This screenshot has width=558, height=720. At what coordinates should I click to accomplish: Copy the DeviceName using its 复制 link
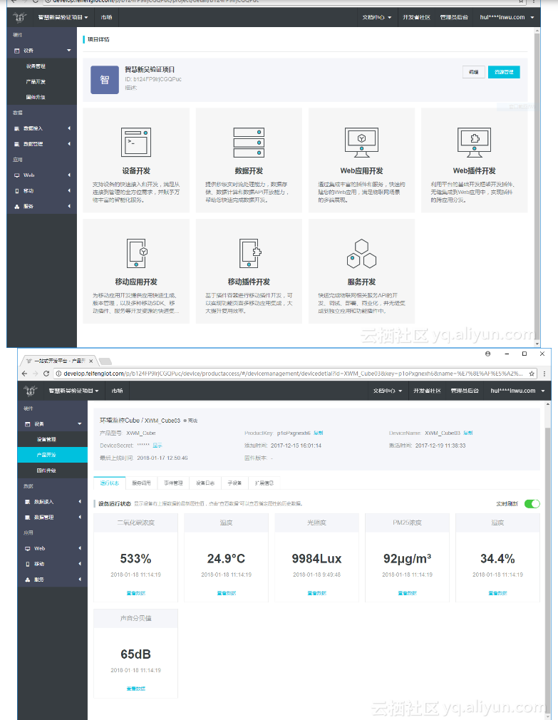[468, 433]
